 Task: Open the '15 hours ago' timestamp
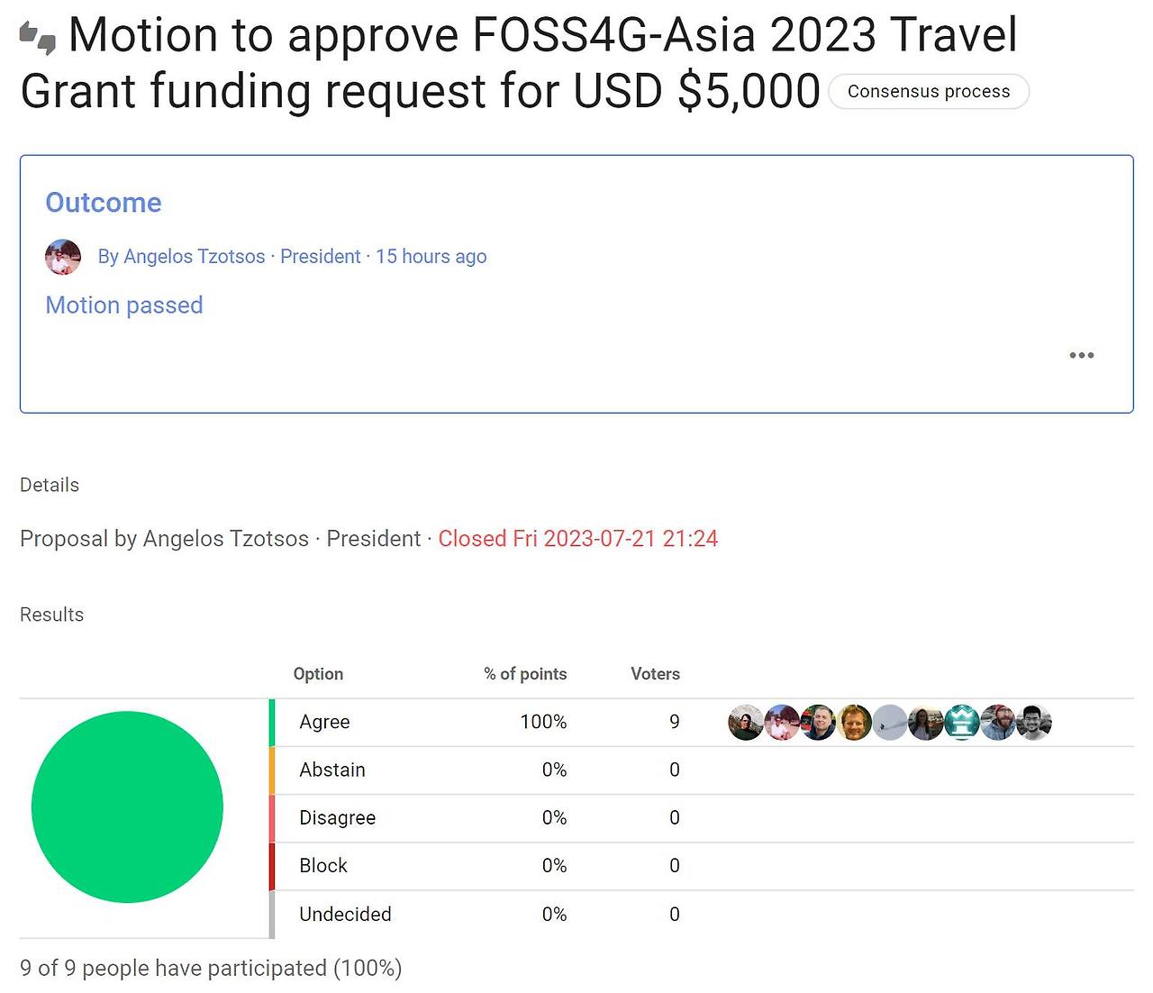point(431,256)
